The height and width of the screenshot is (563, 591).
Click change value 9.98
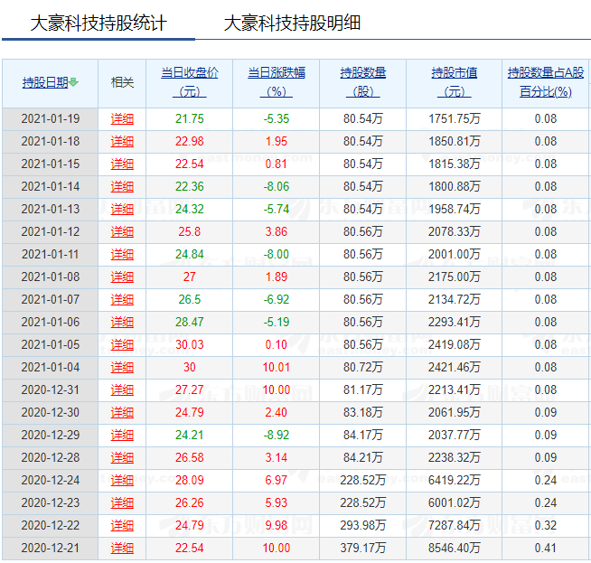[x=277, y=526]
